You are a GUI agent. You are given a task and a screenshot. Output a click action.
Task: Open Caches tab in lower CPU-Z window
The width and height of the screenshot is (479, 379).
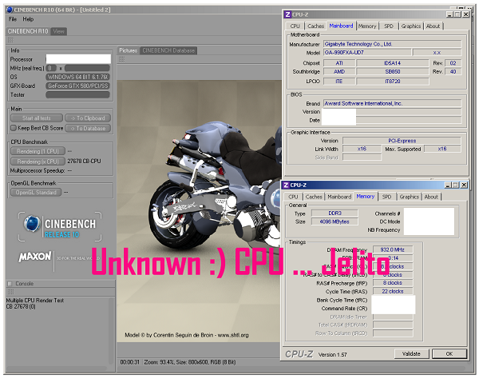pyautogui.click(x=314, y=197)
